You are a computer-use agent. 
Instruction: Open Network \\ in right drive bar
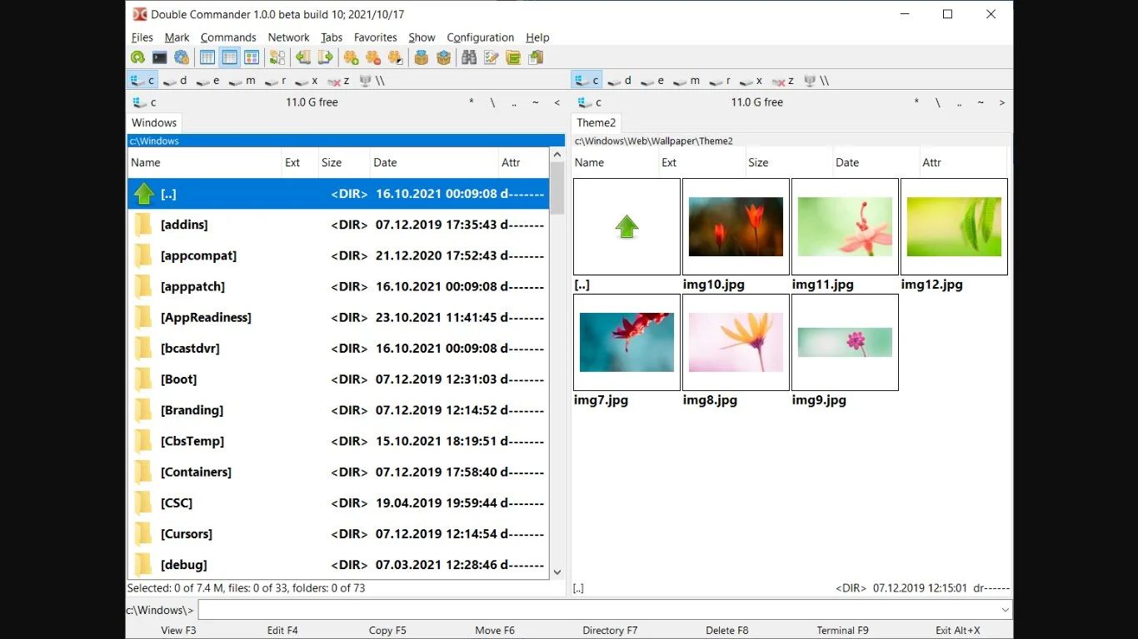(816, 81)
